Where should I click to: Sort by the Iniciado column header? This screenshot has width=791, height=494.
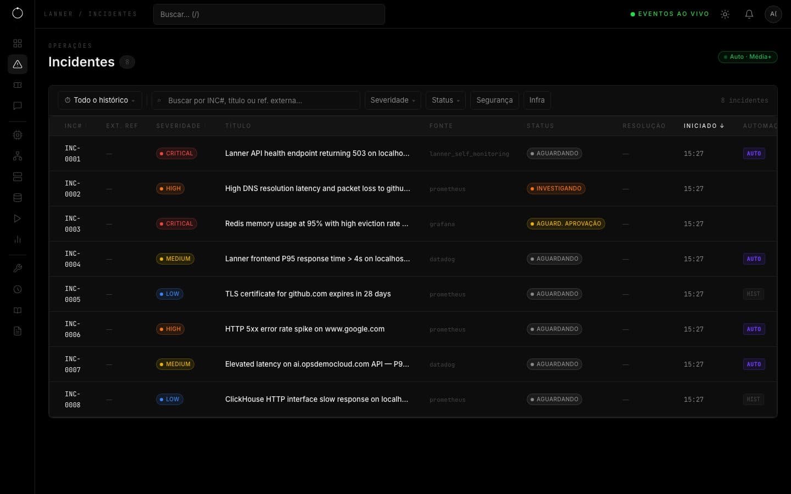tap(704, 126)
